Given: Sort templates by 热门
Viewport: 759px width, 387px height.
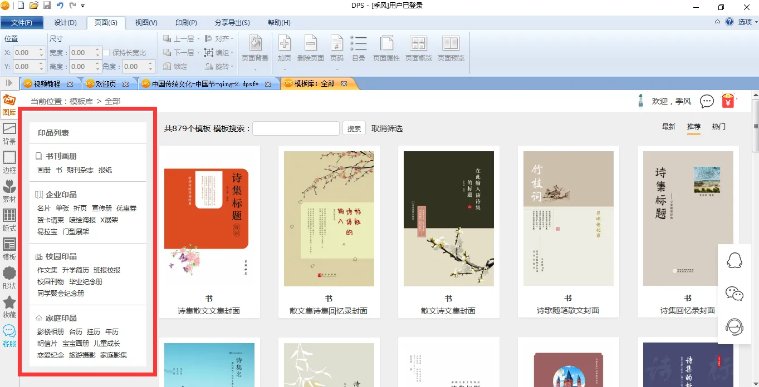Looking at the screenshot, I should pyautogui.click(x=719, y=127).
